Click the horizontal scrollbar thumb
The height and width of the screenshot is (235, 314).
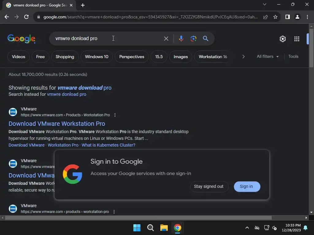tap(138, 218)
